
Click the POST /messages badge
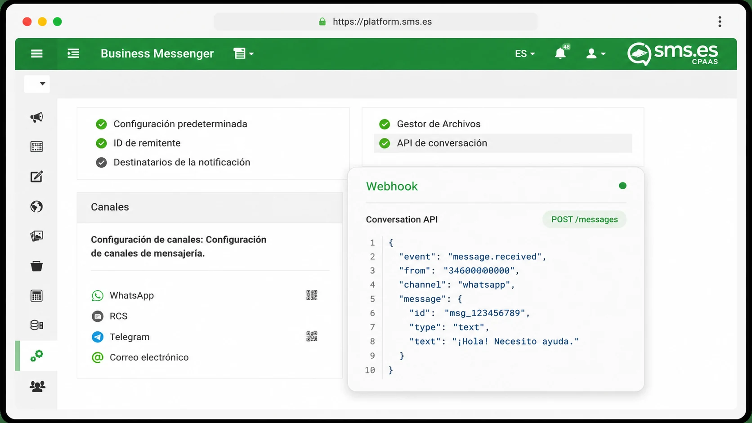tap(584, 219)
